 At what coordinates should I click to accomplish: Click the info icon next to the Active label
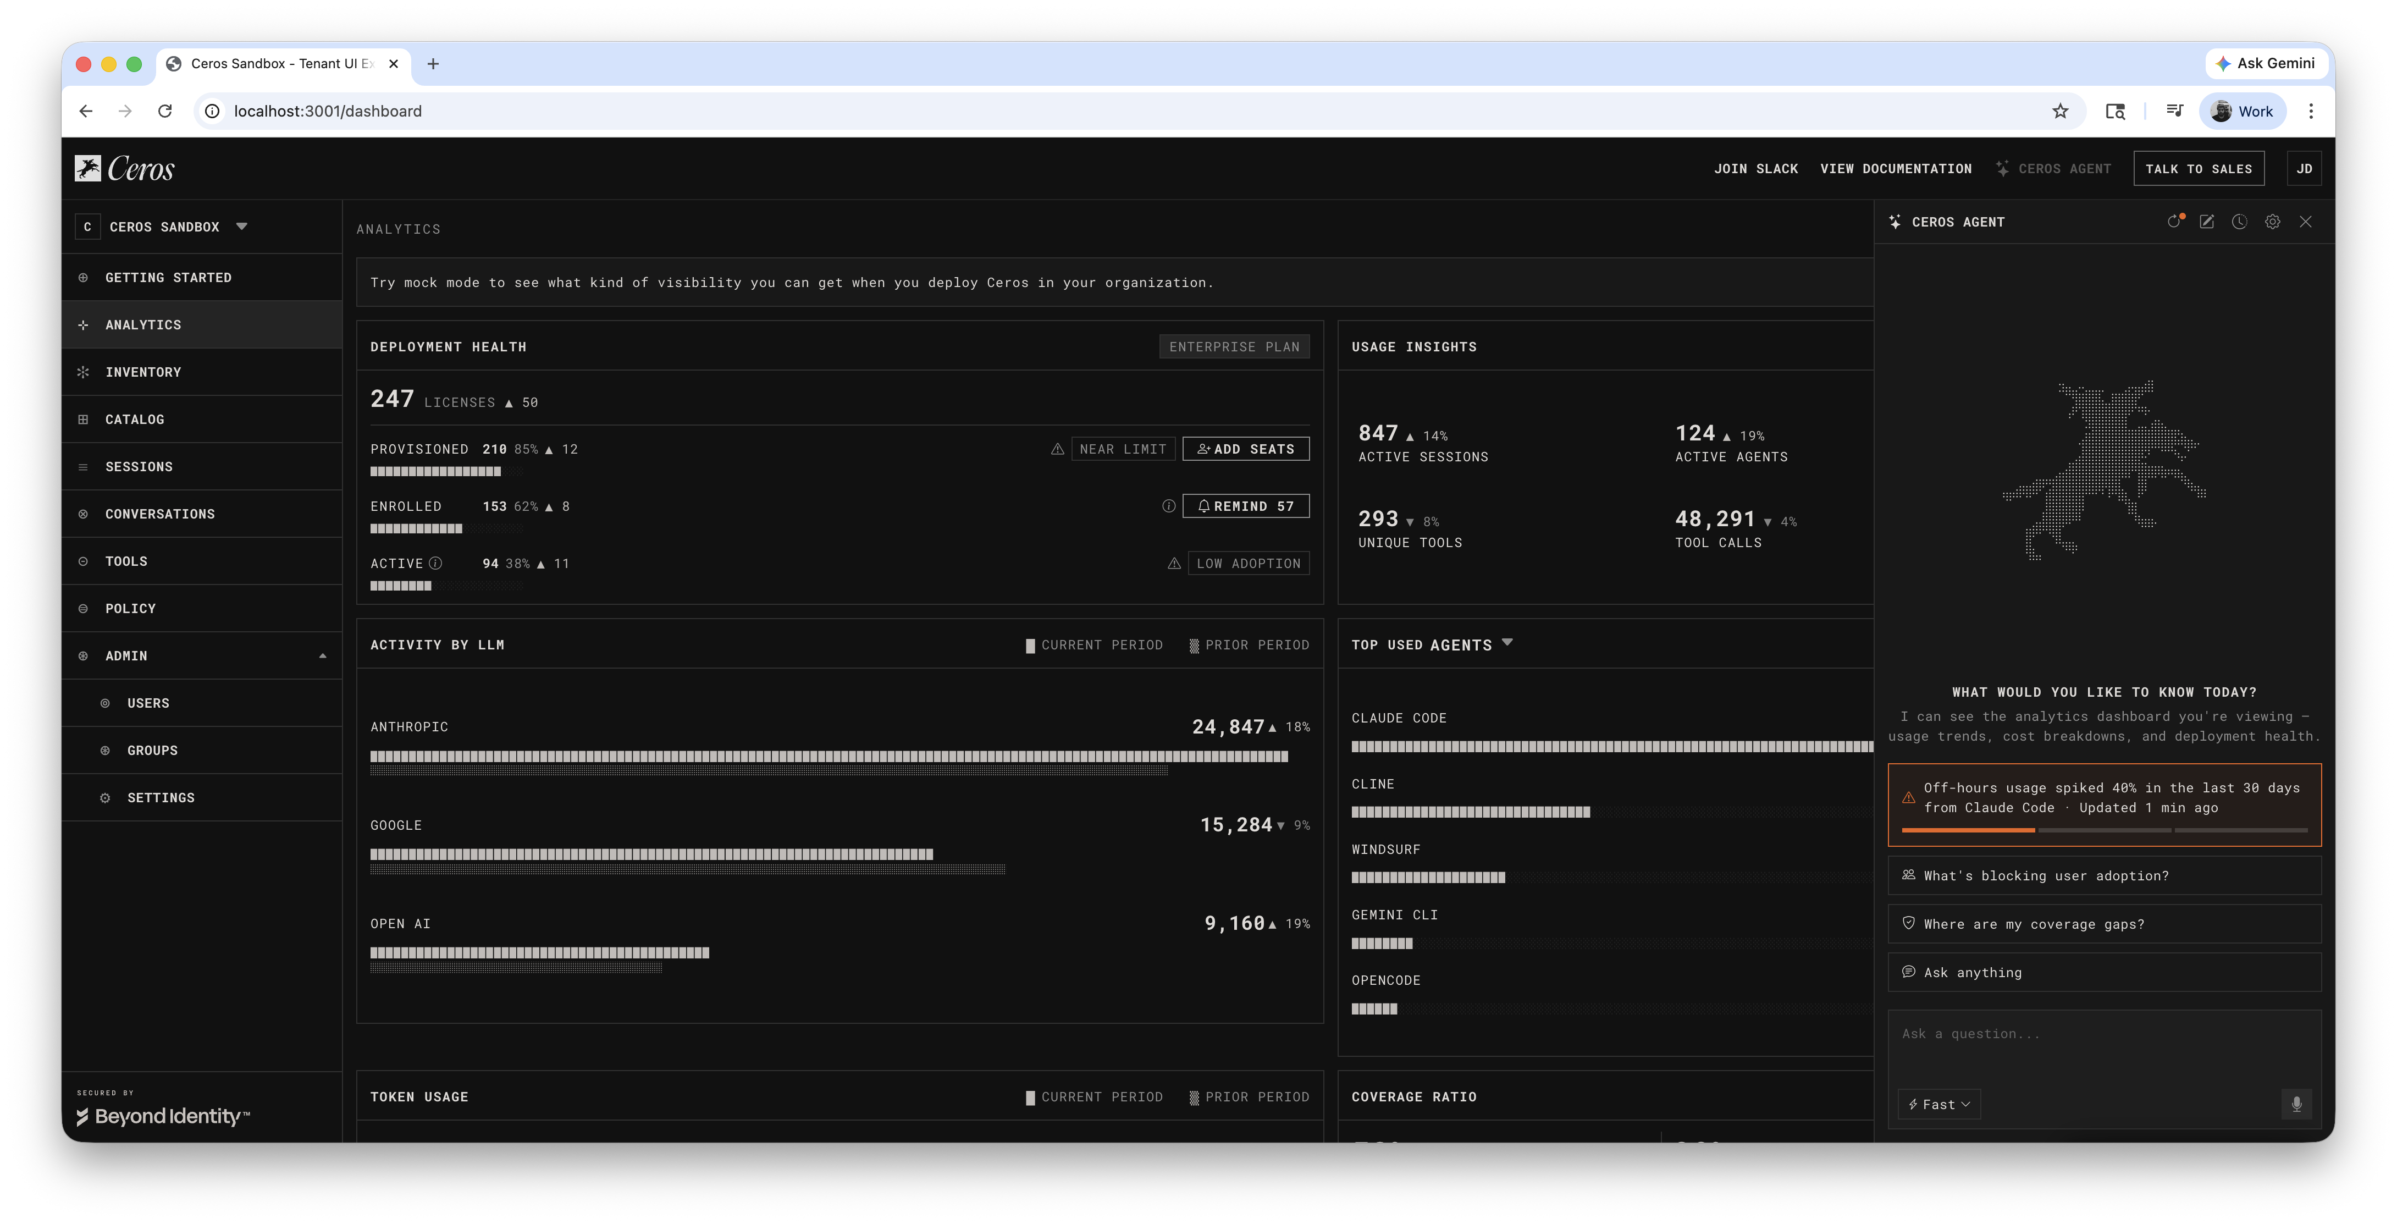[x=435, y=563]
